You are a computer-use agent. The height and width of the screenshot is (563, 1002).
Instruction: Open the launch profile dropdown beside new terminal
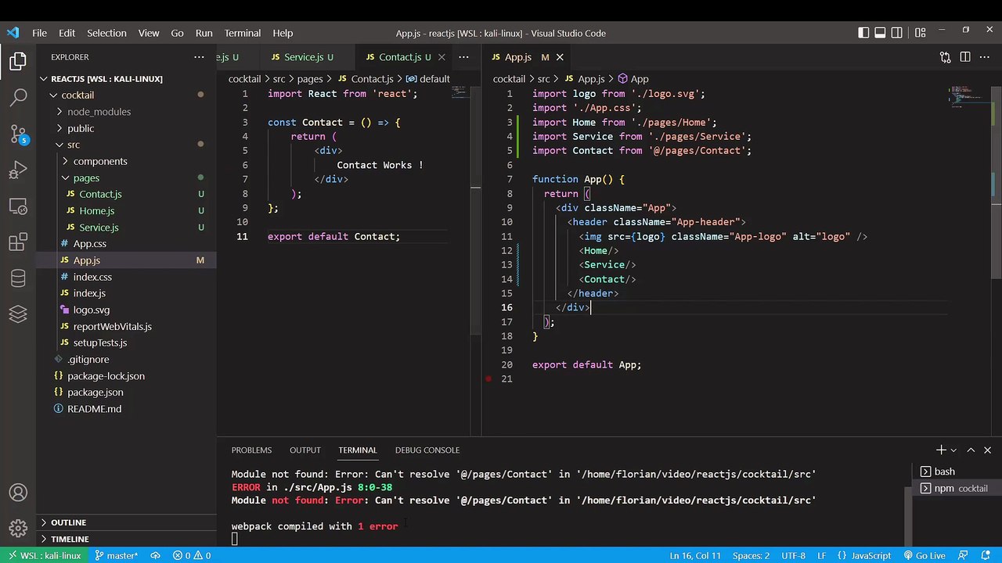pyautogui.click(x=953, y=450)
